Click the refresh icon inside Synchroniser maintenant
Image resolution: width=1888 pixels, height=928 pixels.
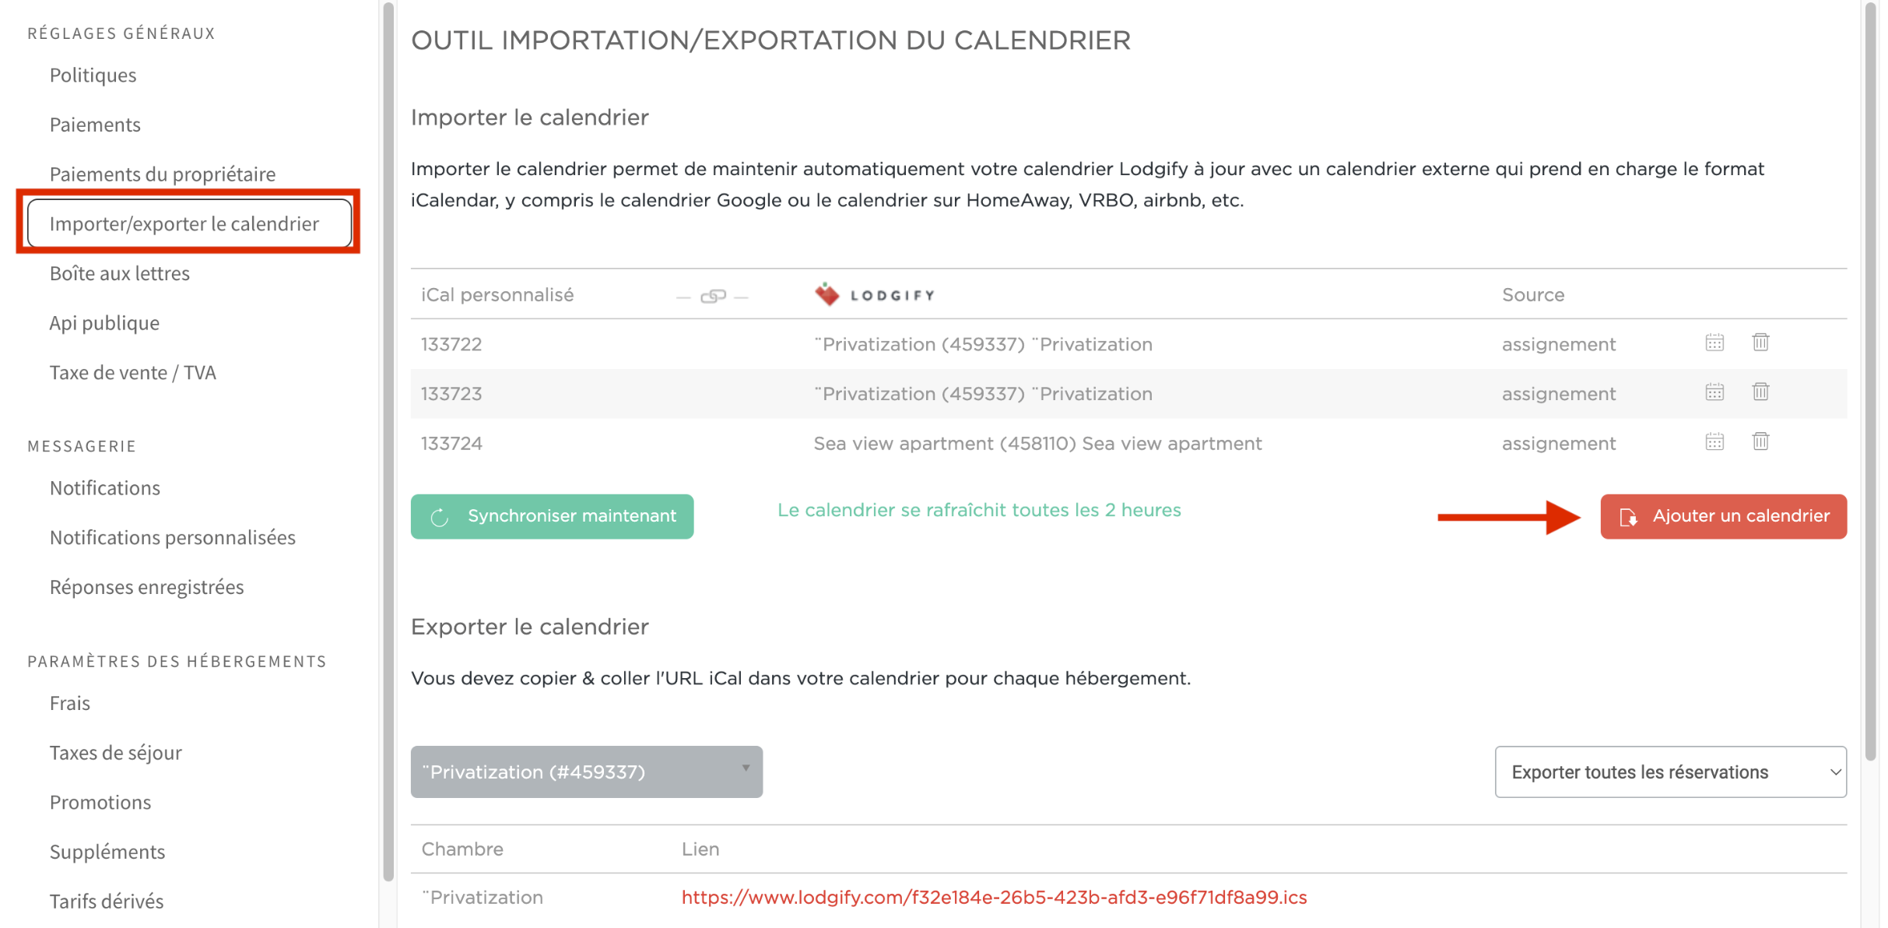[x=440, y=516]
